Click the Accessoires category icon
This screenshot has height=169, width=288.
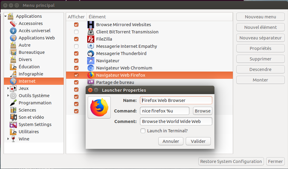13,23
